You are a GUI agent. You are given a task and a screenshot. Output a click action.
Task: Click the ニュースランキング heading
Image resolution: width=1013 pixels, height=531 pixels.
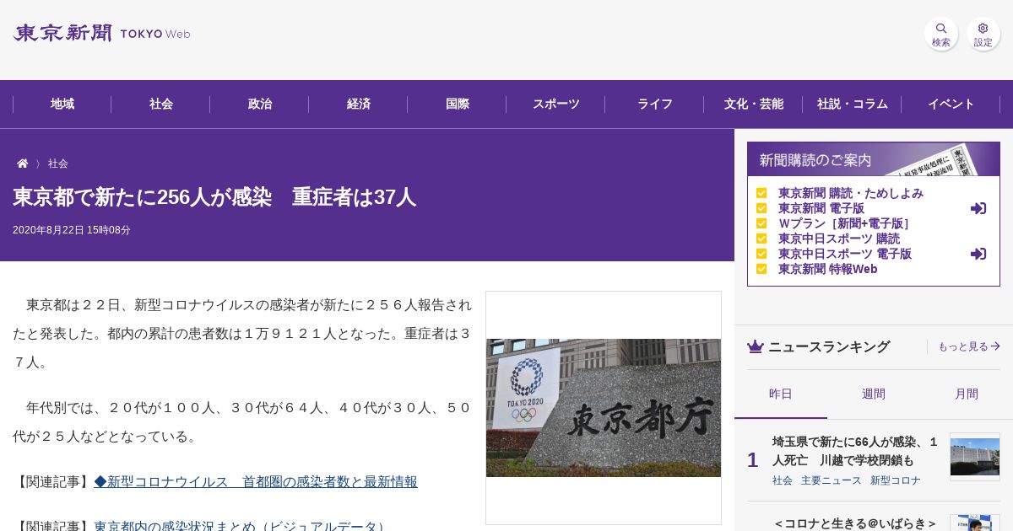(829, 346)
